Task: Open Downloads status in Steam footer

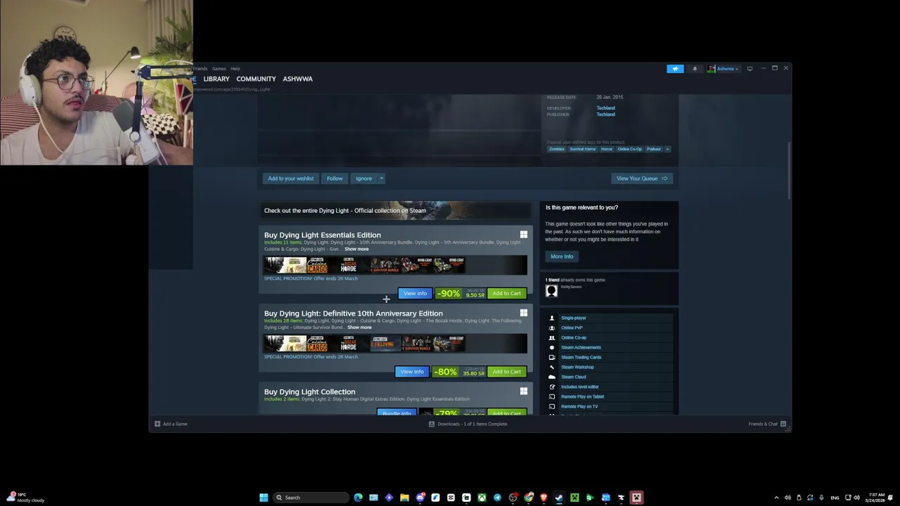Action: click(x=468, y=424)
